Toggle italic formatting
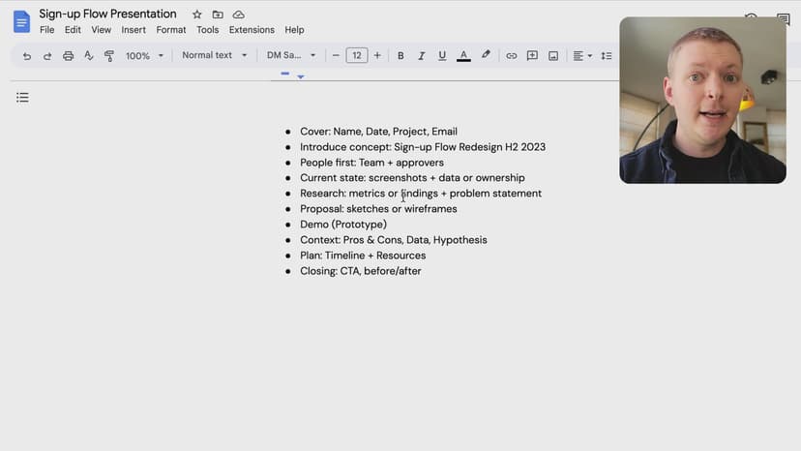This screenshot has width=801, height=451. 421,56
